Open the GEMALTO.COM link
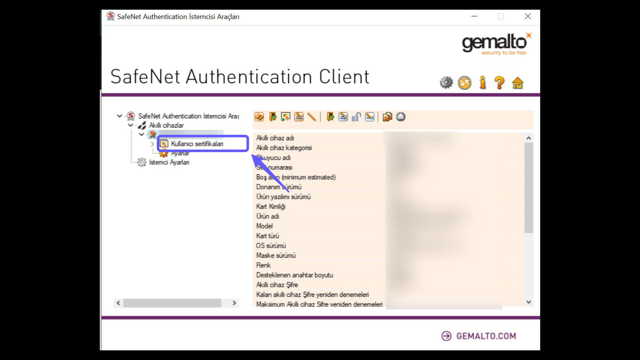640x360 pixels. (x=478, y=336)
